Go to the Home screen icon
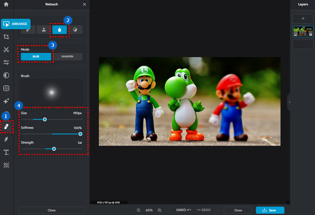Viewport: 315px width, 215px height. (6, 4)
